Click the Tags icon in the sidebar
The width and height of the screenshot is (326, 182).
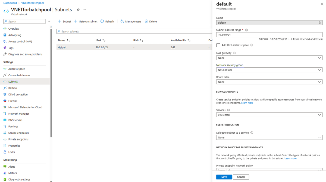(x=5, y=48)
